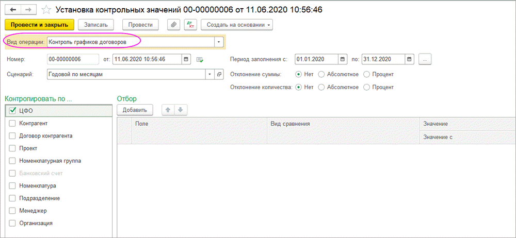516x238 pixels.
Task: Tick the Номенклатурная группа checkbox
Action: [12, 161]
